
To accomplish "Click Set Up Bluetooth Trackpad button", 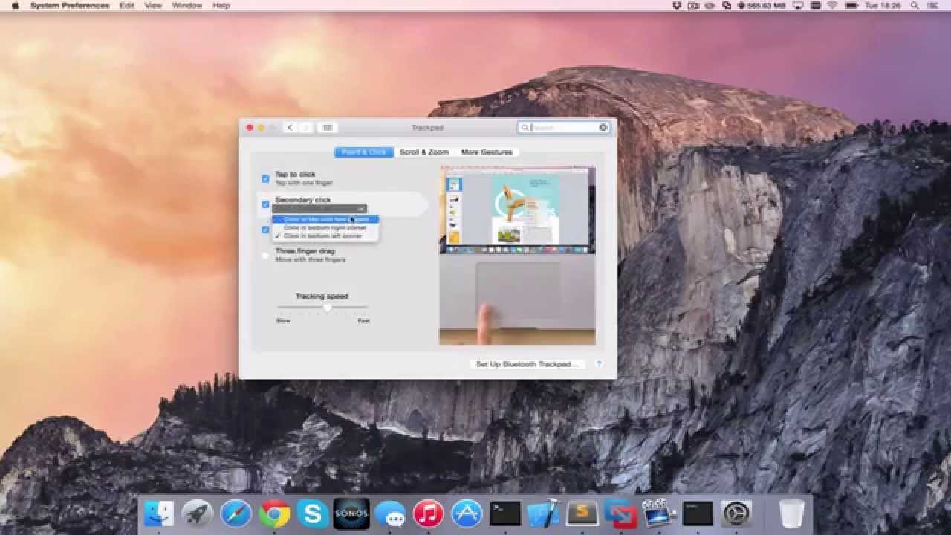I will [527, 364].
